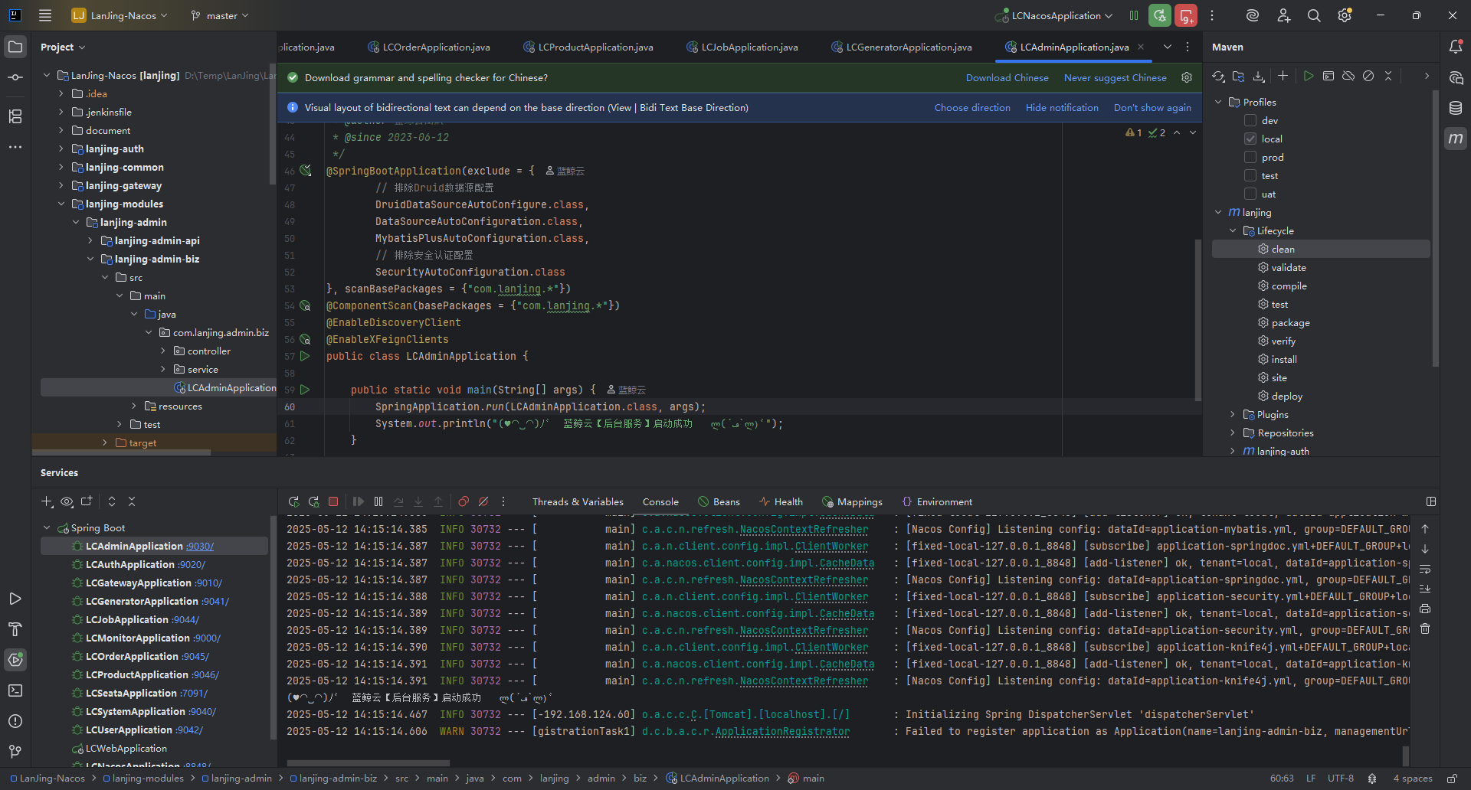Click Don't show again link
The image size is (1471, 790).
tap(1152, 107)
